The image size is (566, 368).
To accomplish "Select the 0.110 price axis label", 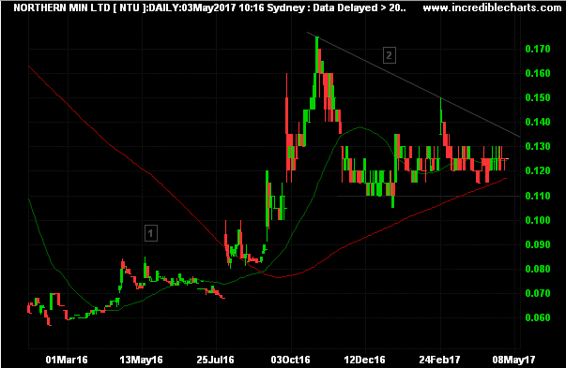I will coord(538,196).
